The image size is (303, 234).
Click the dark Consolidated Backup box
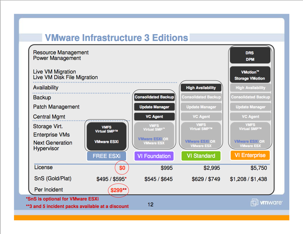click(154, 97)
